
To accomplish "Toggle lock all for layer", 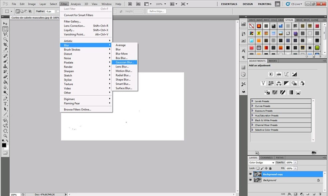I will click(270, 168).
